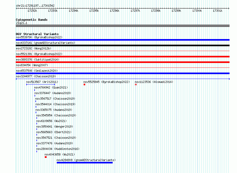Viewport: 237px width, 173px height.
Task: Open nsv4284908 (gnomADStructuralVariants) label
Action: pyautogui.click(x=86, y=160)
